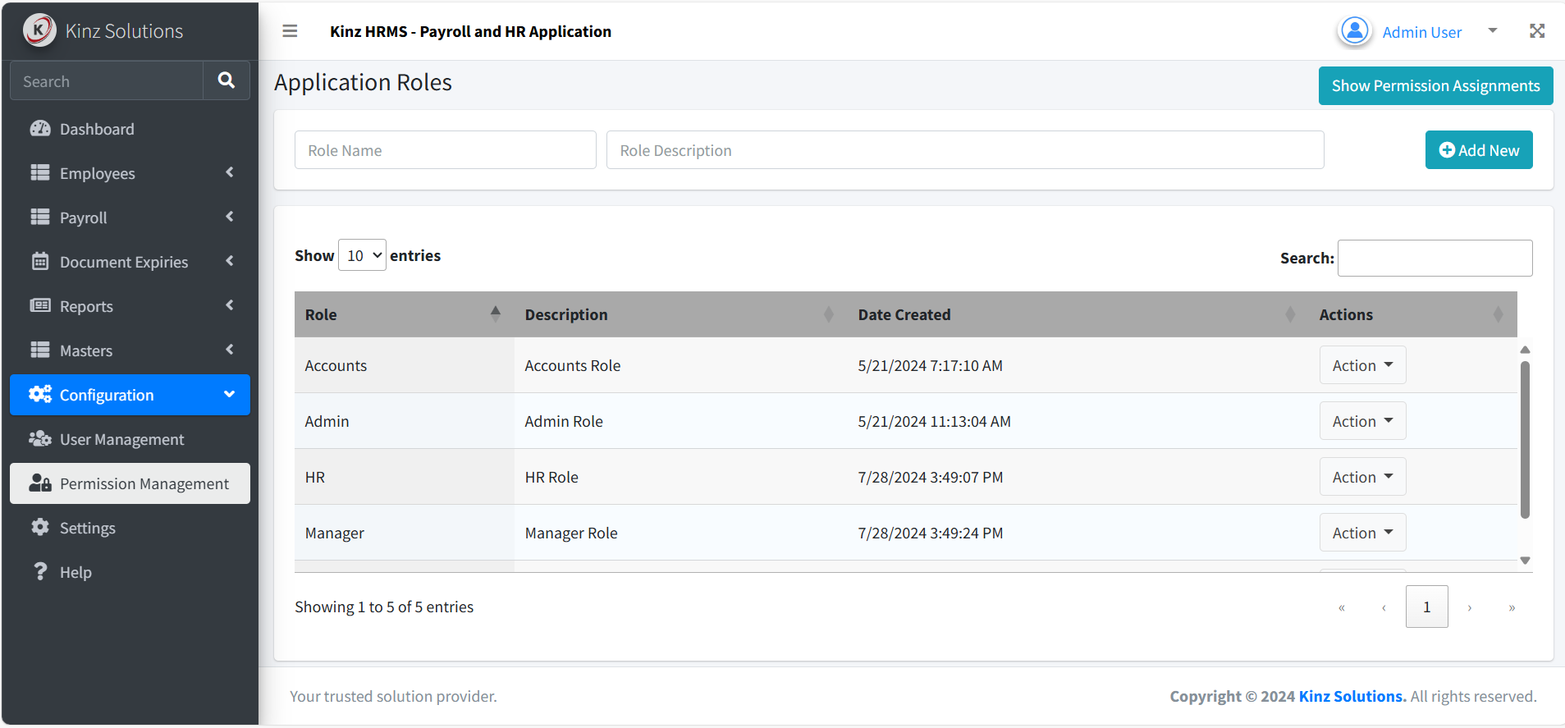Image resolution: width=1565 pixels, height=728 pixels.
Task: Select the Manager Role description cell
Action: [681, 533]
